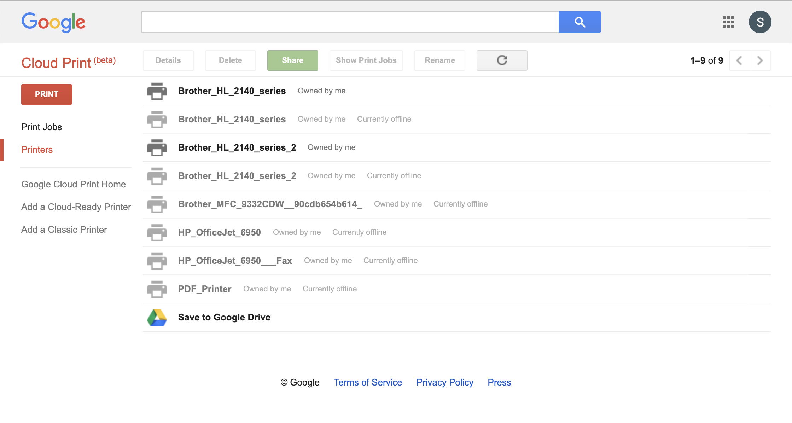Click Currently offline on HP_OfficeJet_6950 row
792x423 pixels.
[360, 232]
